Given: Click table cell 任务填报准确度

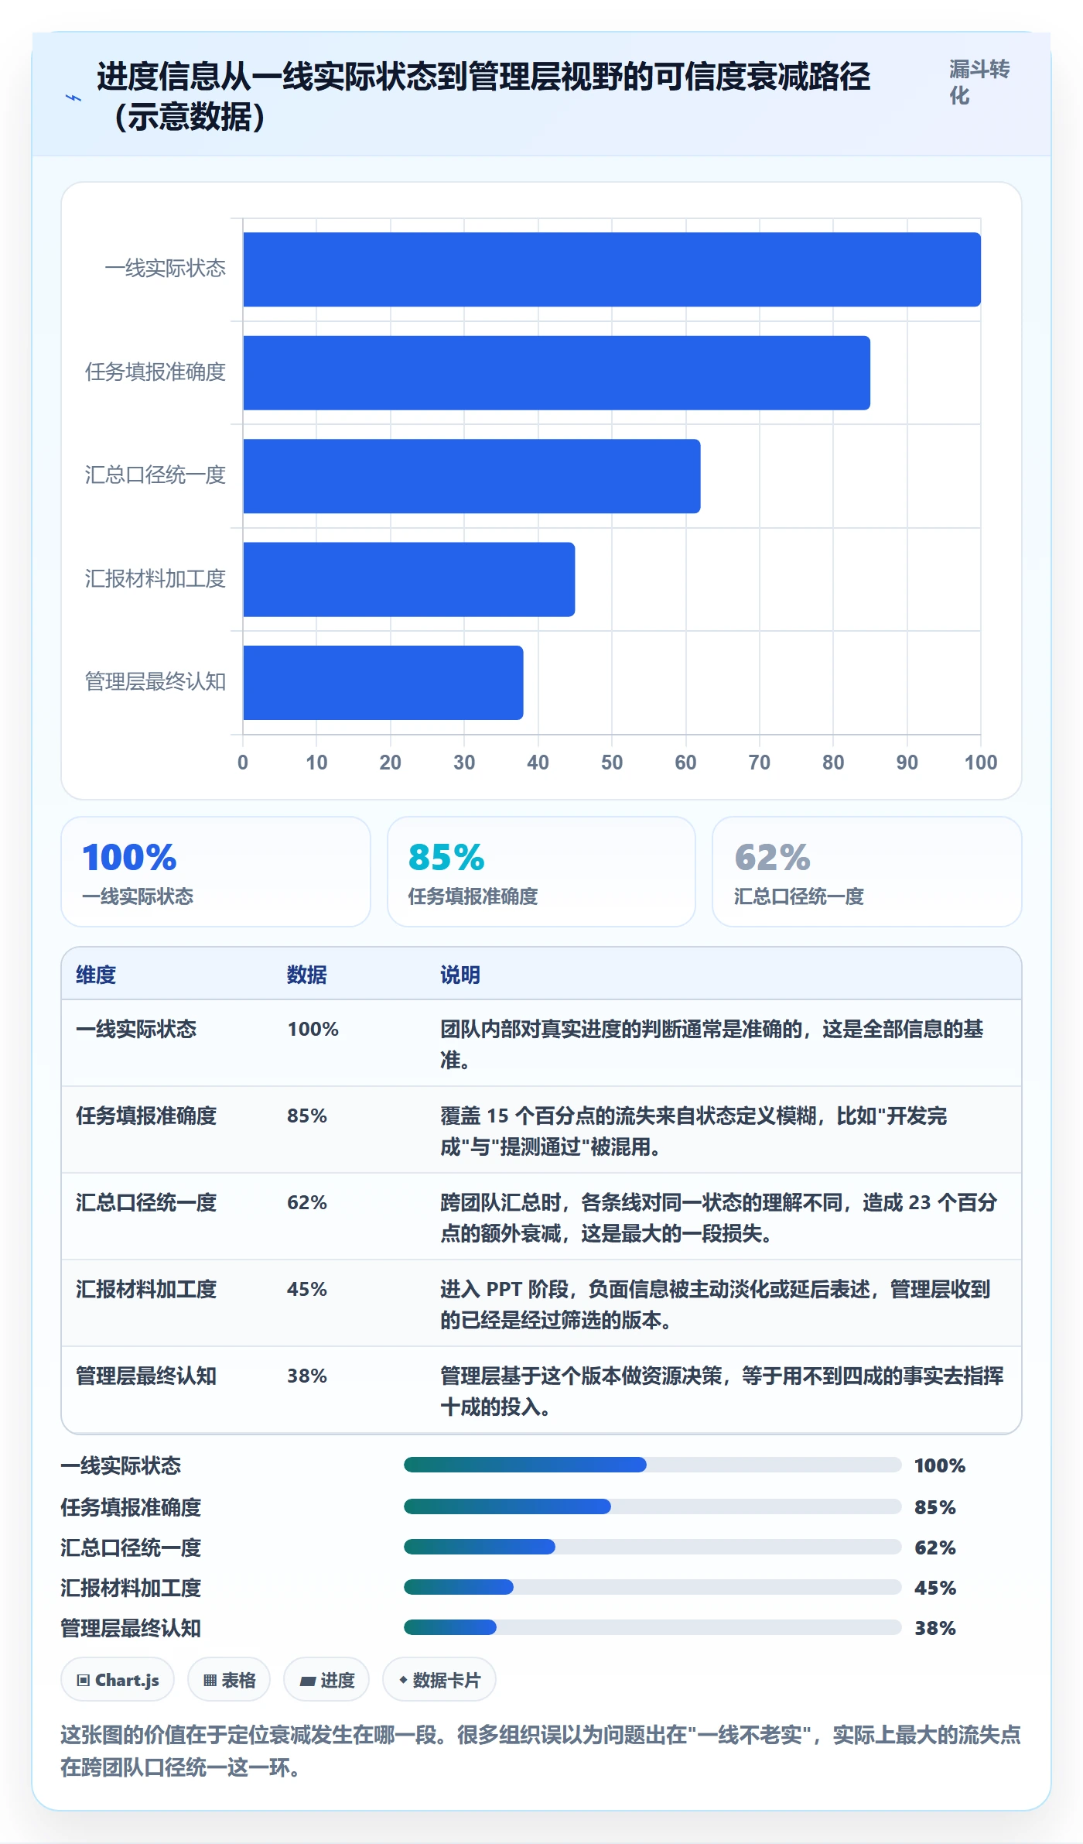Looking at the screenshot, I should [x=146, y=1116].
